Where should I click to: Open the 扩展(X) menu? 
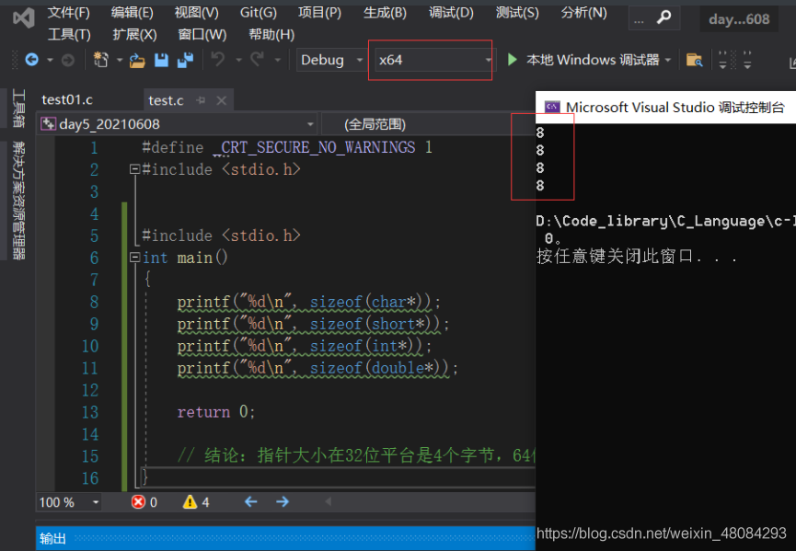[134, 35]
